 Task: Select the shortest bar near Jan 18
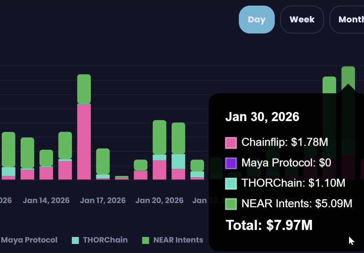coord(121,177)
